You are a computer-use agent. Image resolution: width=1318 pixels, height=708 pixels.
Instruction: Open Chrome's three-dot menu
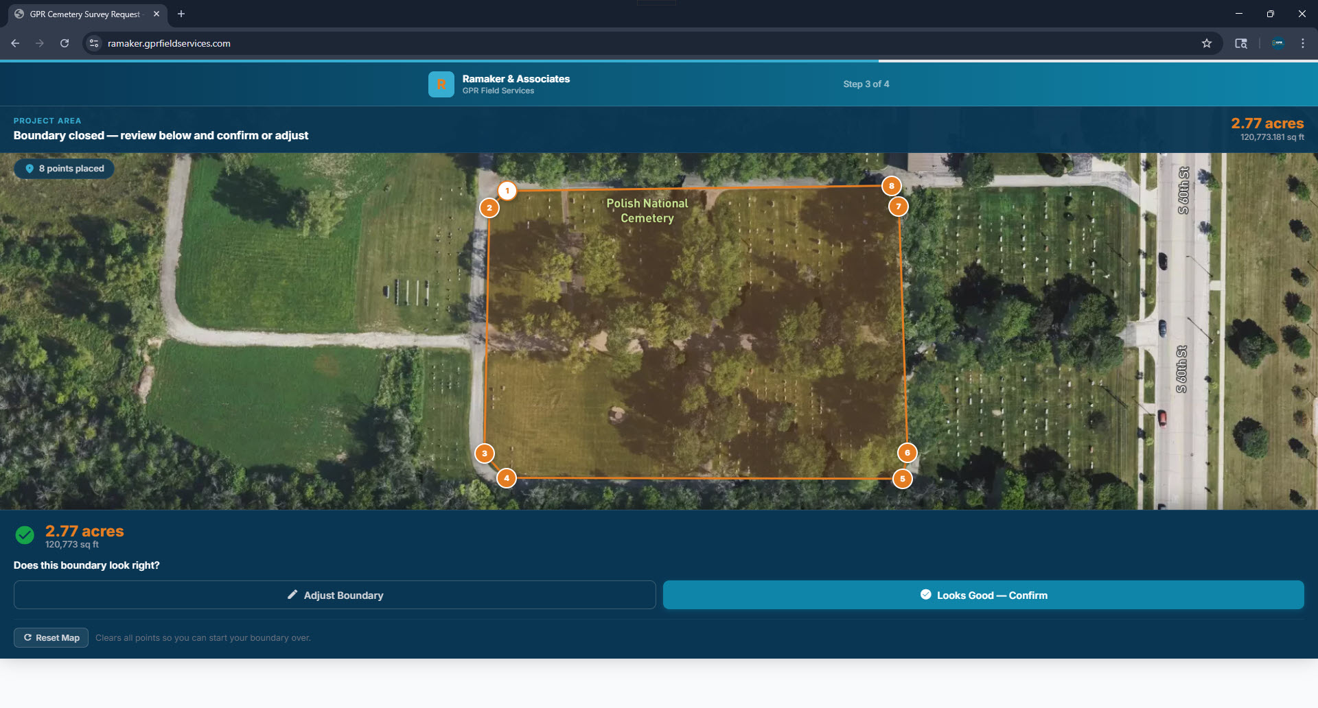[x=1303, y=43]
